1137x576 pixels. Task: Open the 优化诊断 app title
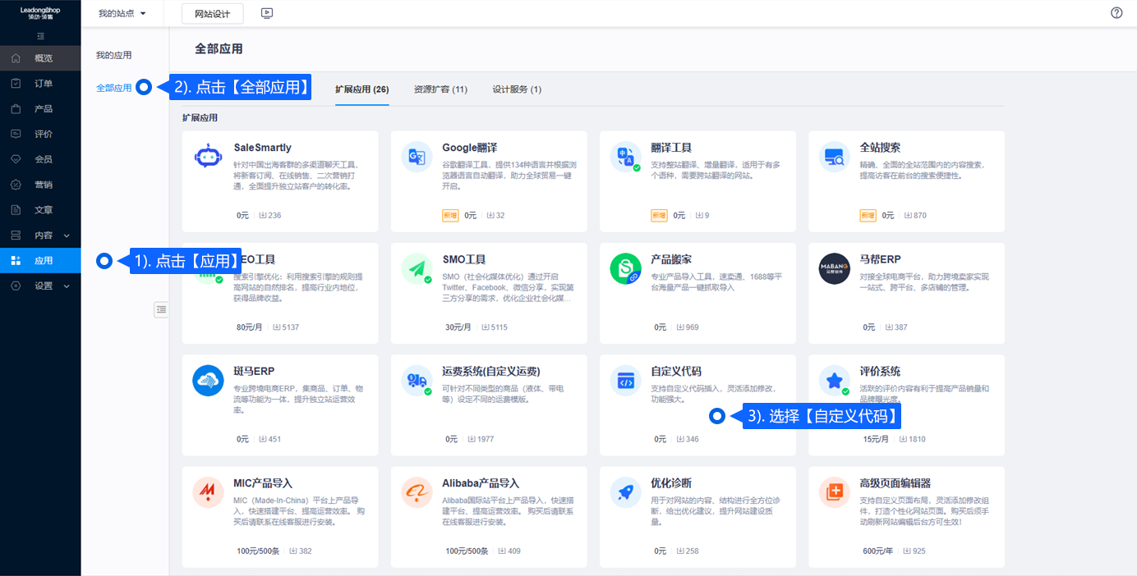pos(671,483)
